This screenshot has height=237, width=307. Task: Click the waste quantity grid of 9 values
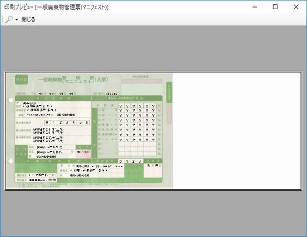[x=137, y=123]
